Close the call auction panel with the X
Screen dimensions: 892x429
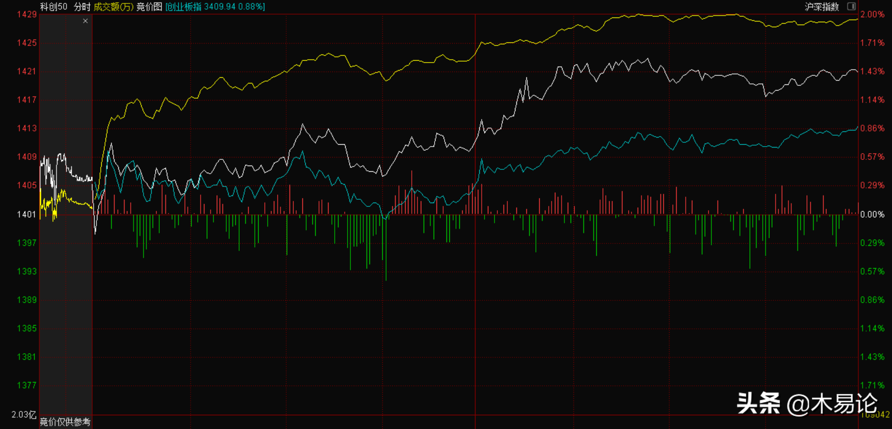point(85,21)
